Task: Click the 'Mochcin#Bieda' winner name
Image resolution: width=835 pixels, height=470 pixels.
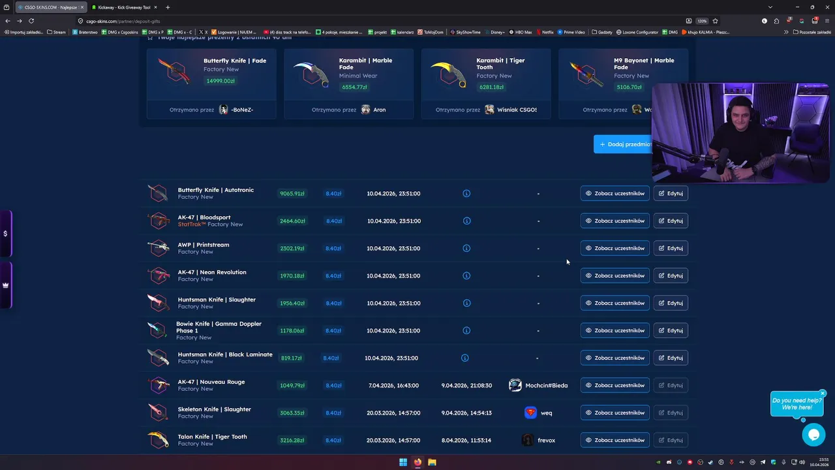Action: [x=547, y=385]
